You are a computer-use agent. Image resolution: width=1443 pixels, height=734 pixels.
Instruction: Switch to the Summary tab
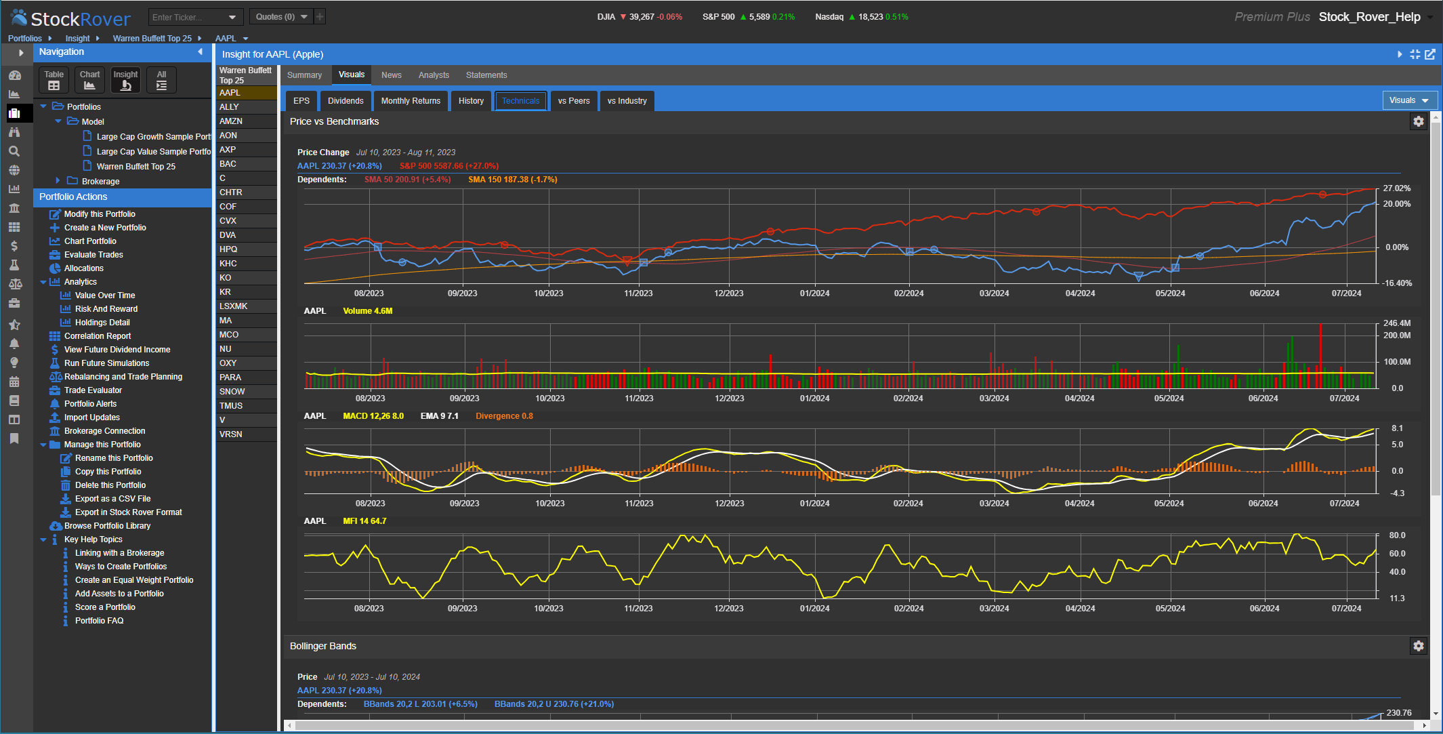[304, 75]
